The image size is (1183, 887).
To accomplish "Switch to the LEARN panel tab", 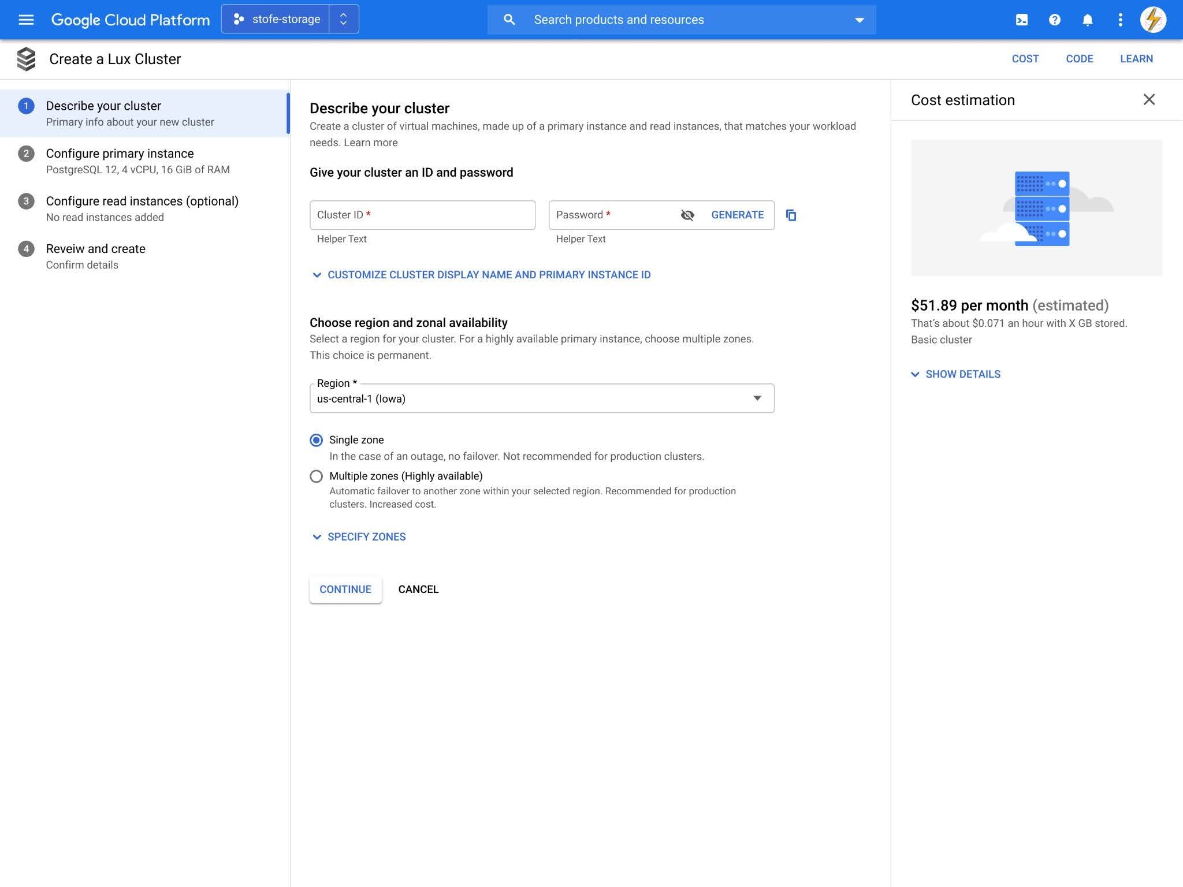I will pos(1136,59).
